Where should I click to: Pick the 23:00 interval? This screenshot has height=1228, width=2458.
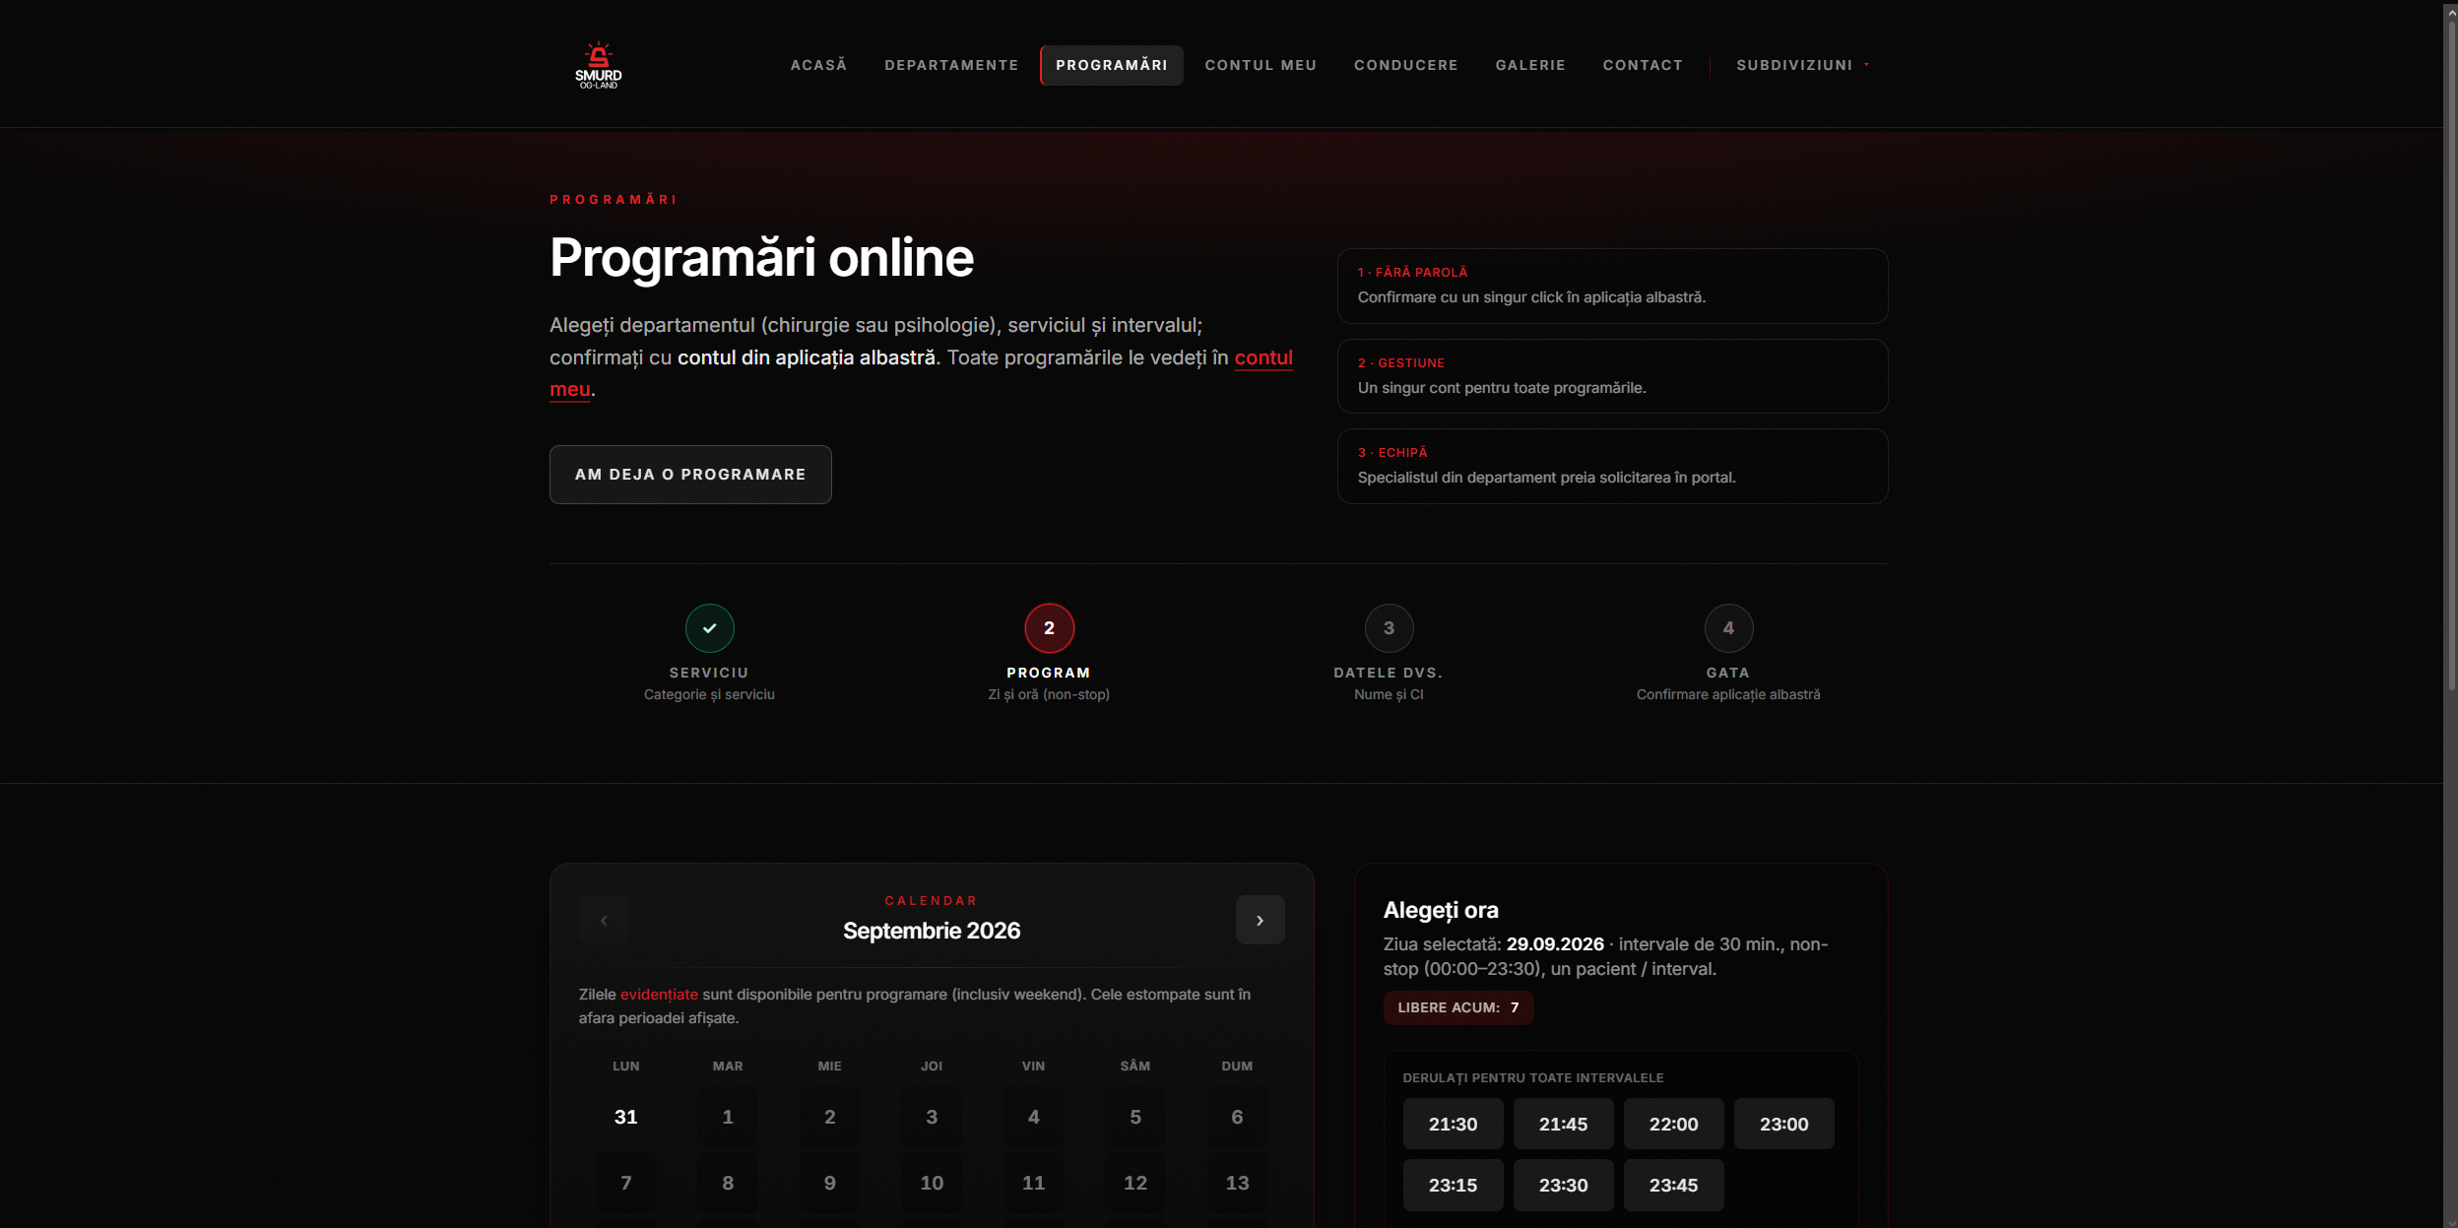pos(1783,1124)
